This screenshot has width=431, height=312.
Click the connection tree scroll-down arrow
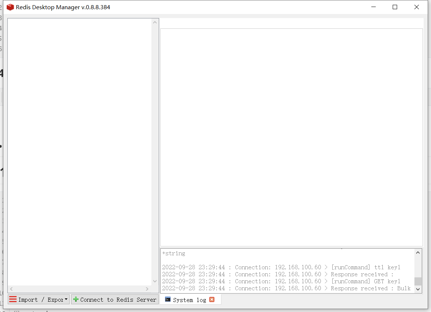[155, 281]
